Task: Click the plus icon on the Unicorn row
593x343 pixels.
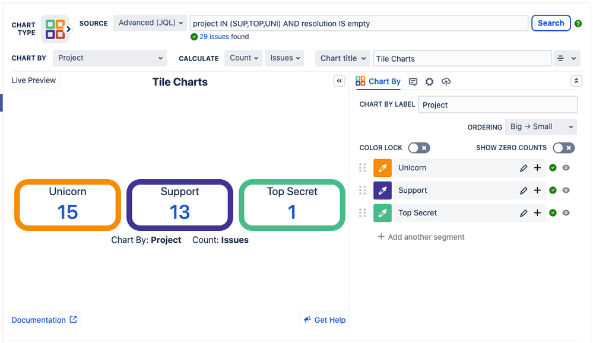Action: (537, 167)
